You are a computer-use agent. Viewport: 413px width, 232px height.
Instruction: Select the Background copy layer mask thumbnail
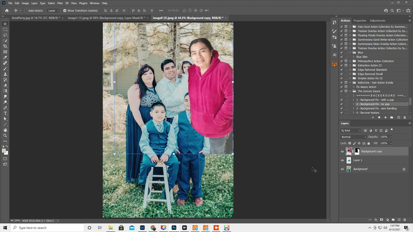[x=356, y=152]
